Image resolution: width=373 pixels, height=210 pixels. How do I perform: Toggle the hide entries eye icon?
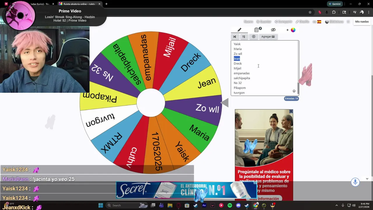pos(273,30)
